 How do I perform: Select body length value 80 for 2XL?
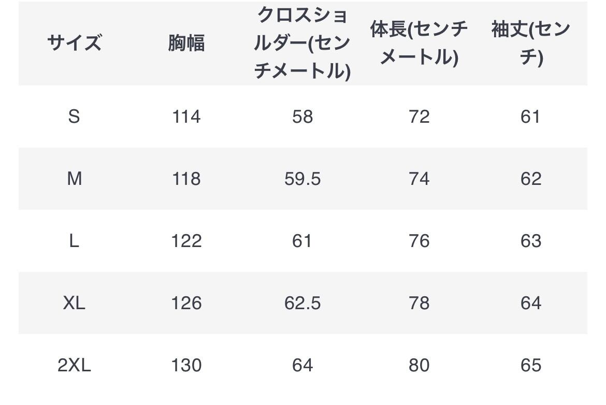tap(419, 365)
